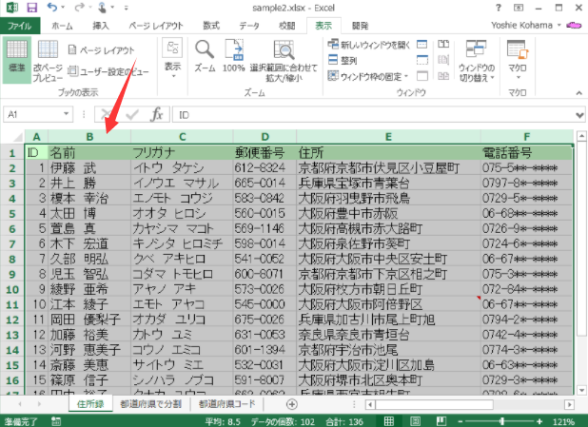
Task: Collapse the ribbon with the chevron
Action: click(x=579, y=92)
